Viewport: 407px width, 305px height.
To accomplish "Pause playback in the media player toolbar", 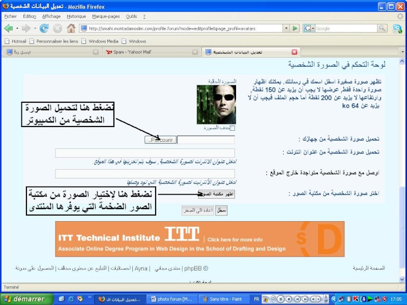I will pos(281,299).
